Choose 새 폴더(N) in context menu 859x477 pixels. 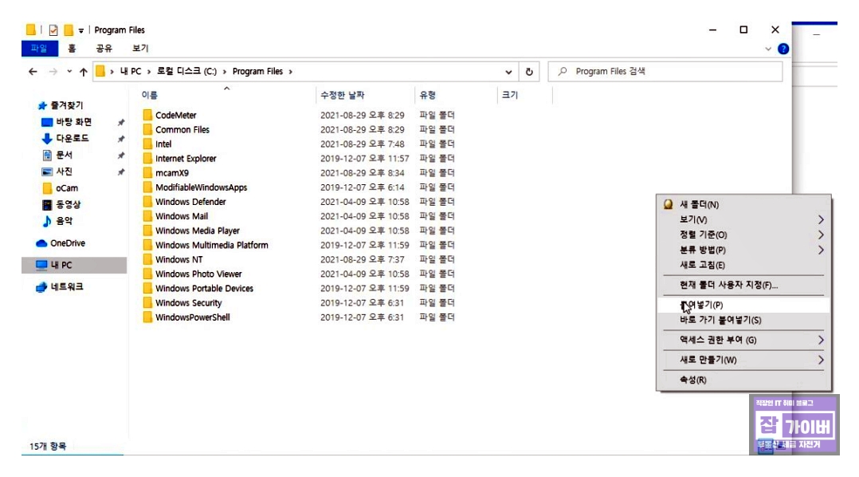coord(743,204)
